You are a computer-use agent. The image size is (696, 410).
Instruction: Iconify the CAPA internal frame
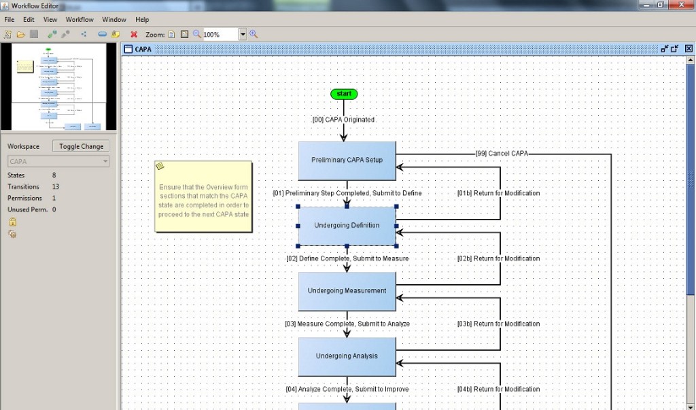coord(665,49)
